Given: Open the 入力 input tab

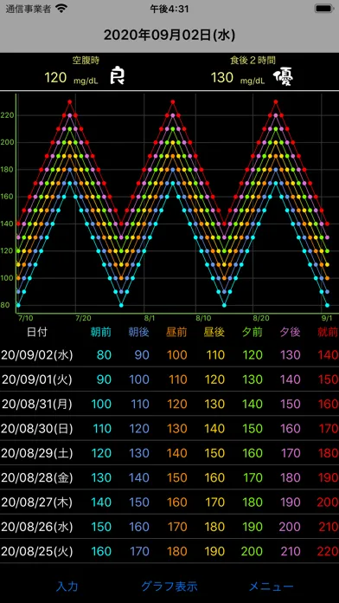Looking at the screenshot, I should (x=67, y=586).
